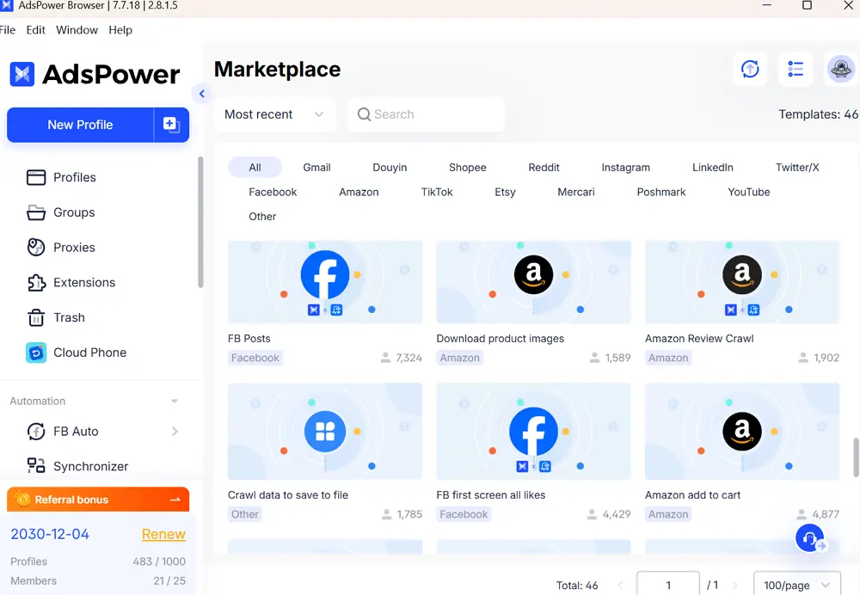Viewport: 860px width, 595px height.
Task: Select the TikTok category filter
Action: point(437,192)
